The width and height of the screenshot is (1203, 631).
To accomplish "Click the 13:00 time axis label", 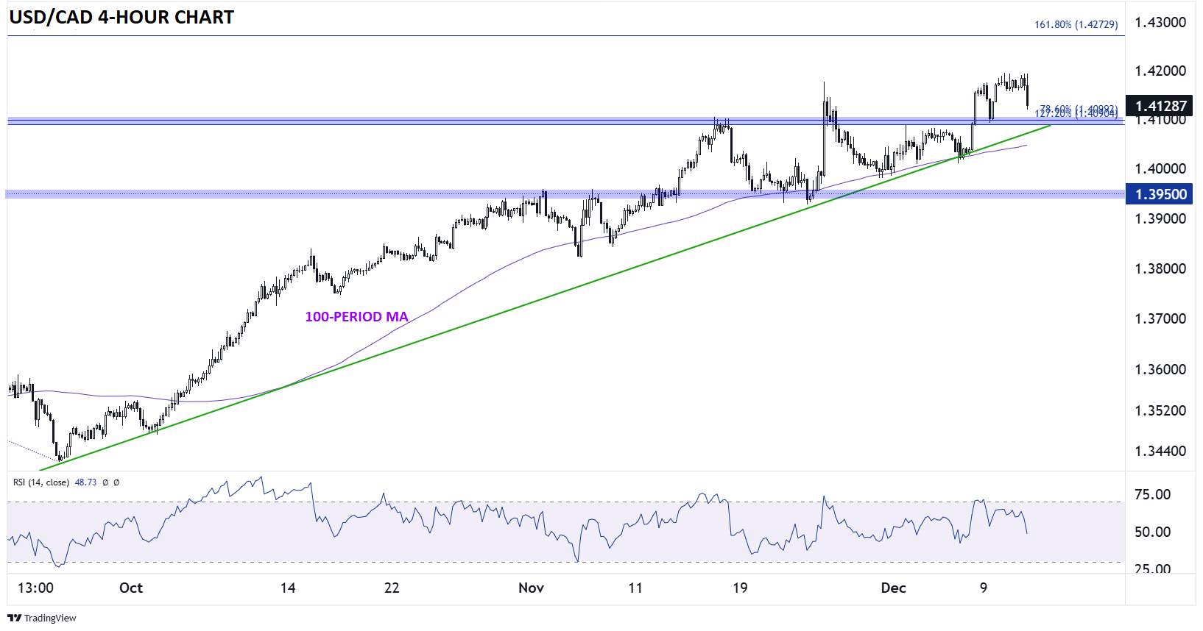I will [x=35, y=588].
